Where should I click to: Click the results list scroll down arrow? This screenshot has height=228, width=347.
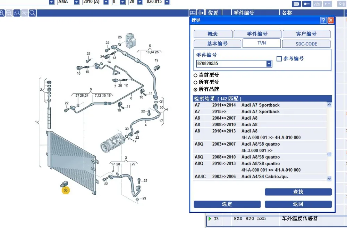click(329, 178)
